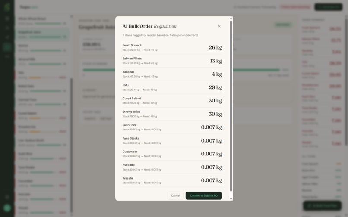Viewport: 348px width, 217px height.
Task: Click the dialog scrollbar down arrow
Action: pyautogui.click(x=231, y=198)
